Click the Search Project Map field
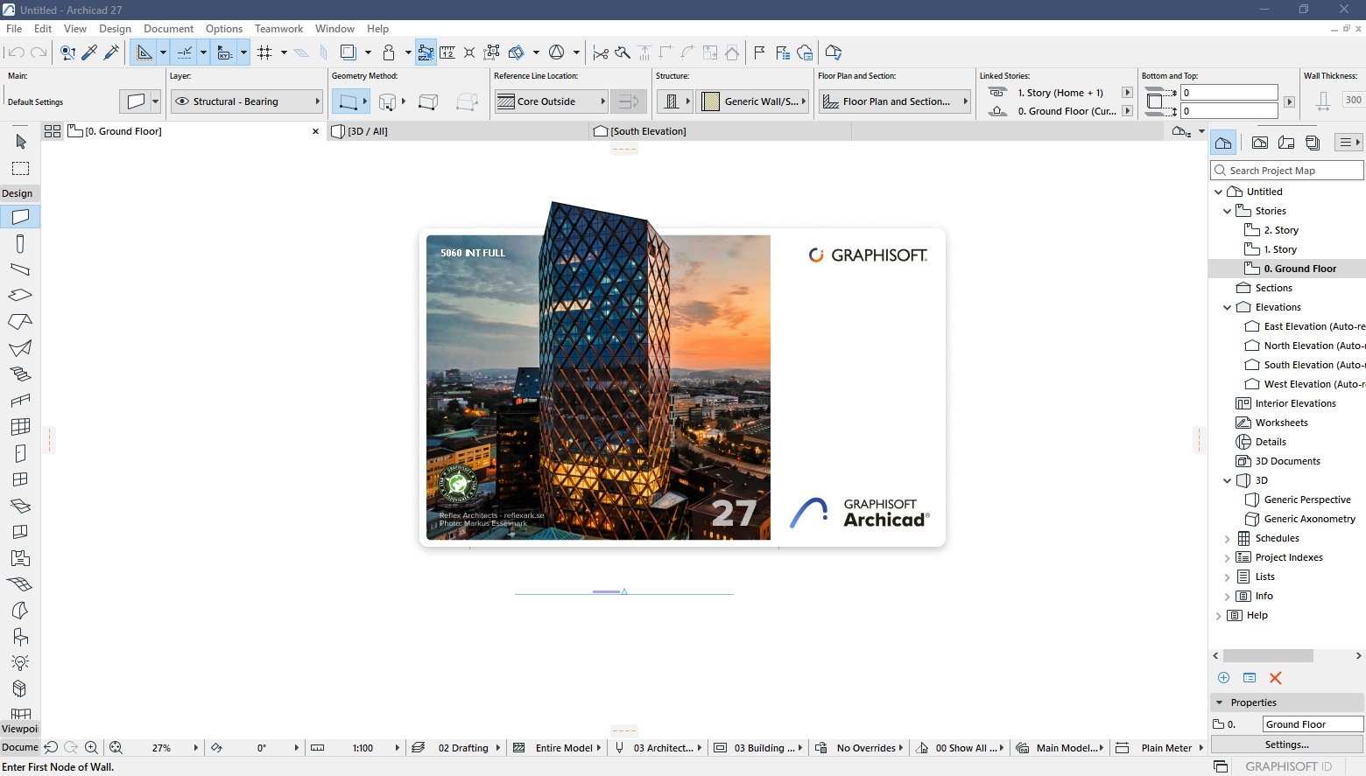The height and width of the screenshot is (776, 1366). click(1287, 170)
